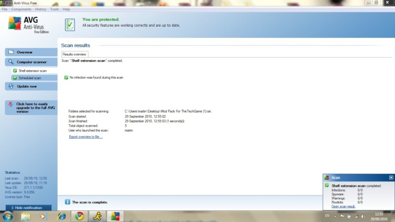Click the no infection green check icon

[66, 77]
